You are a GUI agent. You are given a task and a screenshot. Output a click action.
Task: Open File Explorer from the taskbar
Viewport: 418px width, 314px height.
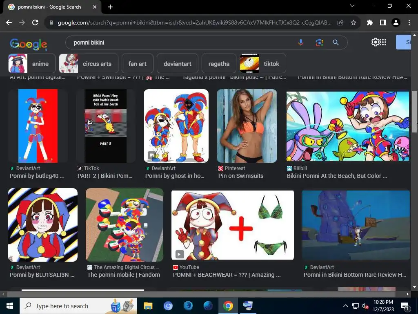[x=148, y=306]
